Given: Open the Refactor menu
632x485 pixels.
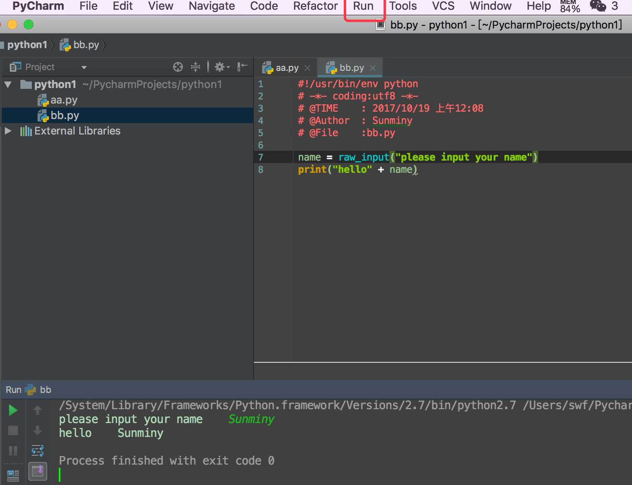Looking at the screenshot, I should [315, 6].
